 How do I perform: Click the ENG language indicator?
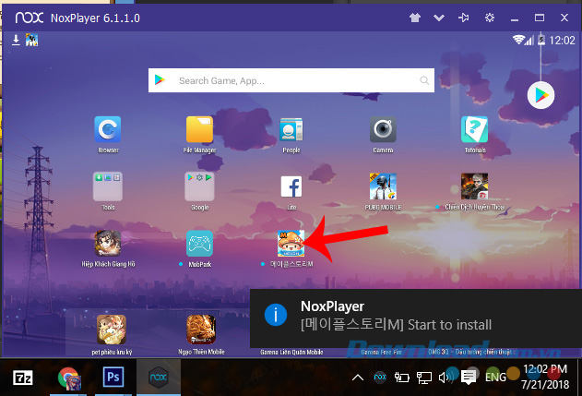tap(495, 378)
